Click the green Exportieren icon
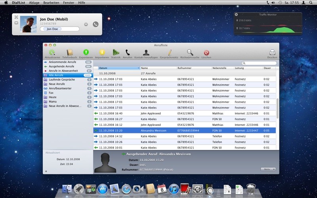317x198 pixels. click(86, 52)
